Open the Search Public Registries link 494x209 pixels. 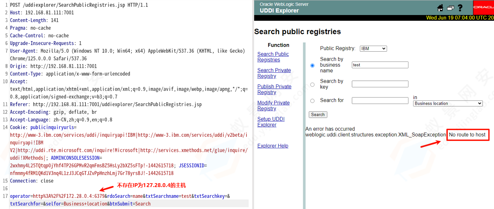coord(273,57)
